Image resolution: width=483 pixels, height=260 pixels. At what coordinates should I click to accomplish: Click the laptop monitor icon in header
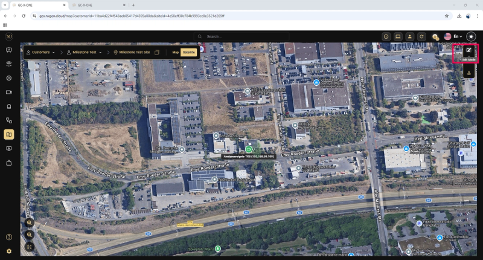[398, 37]
